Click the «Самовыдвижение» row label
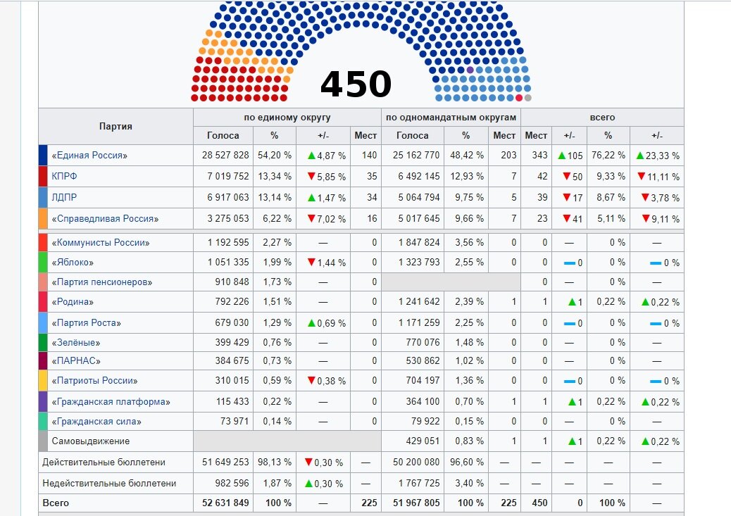 tap(90, 441)
